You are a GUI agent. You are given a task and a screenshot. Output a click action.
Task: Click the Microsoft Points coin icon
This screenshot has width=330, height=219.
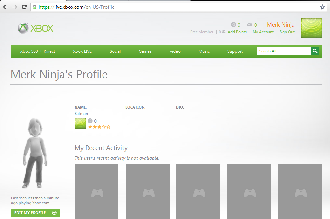click(224, 32)
